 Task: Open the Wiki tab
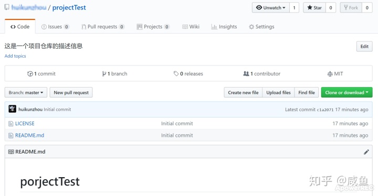click(x=191, y=27)
